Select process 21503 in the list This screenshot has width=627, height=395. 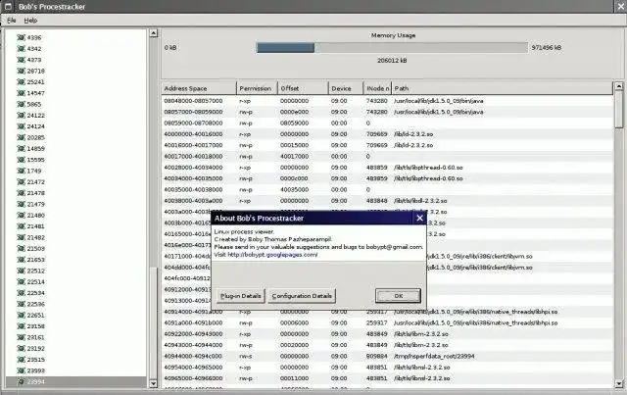click(x=35, y=249)
